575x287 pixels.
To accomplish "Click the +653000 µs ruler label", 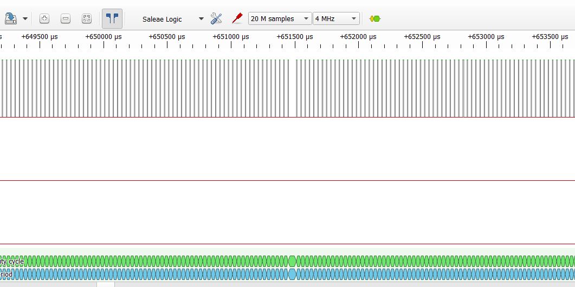I will click(486, 37).
